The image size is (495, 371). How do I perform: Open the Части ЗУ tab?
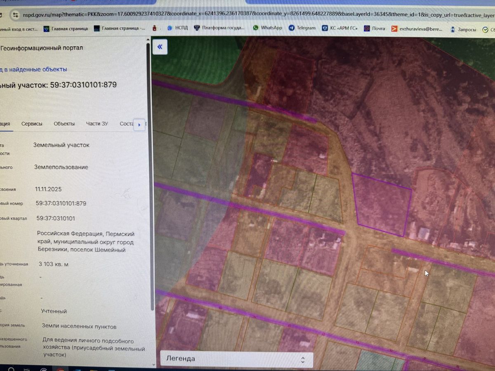pos(97,124)
